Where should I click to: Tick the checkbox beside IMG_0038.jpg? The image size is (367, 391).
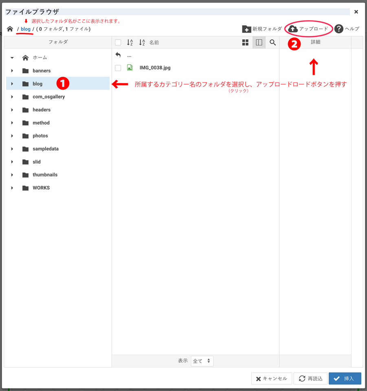(118, 68)
